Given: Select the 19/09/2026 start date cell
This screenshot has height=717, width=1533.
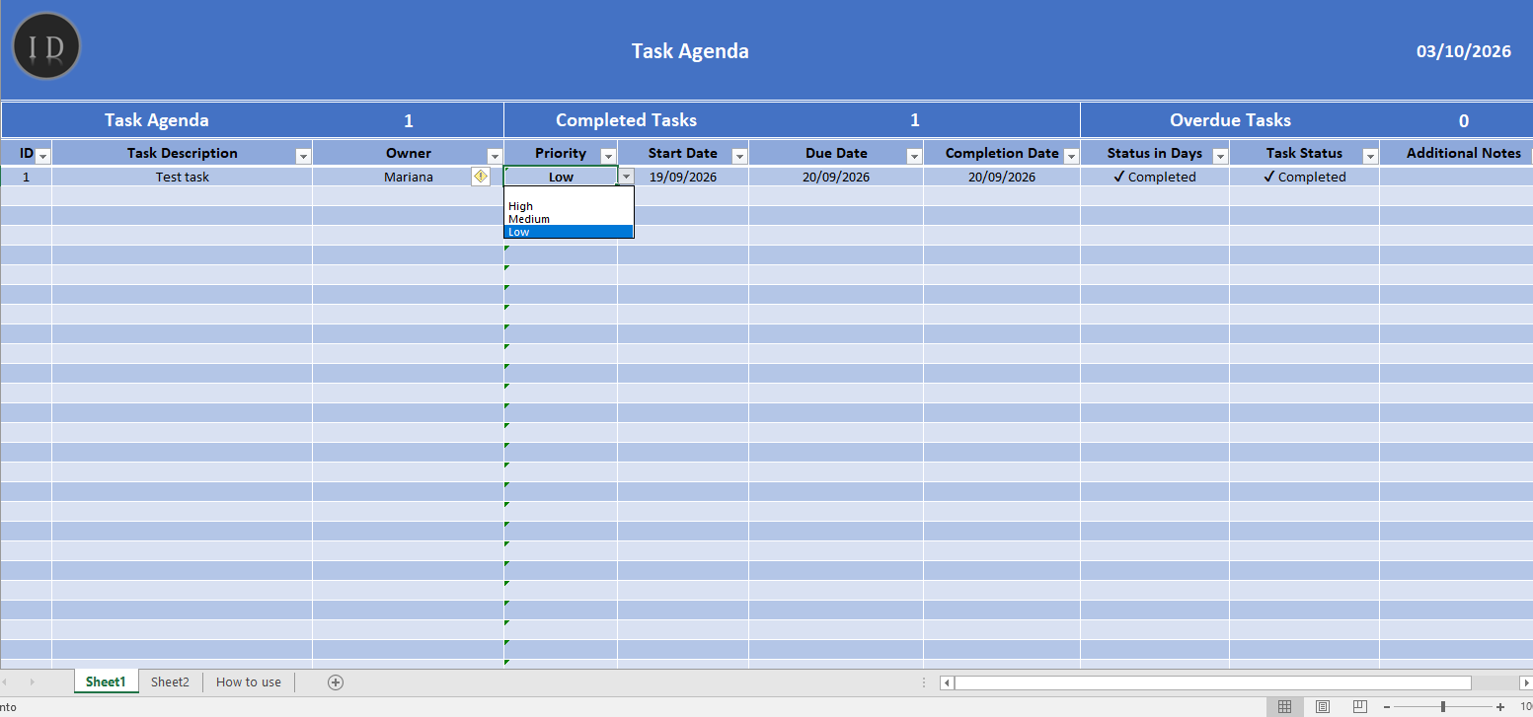Looking at the screenshot, I should point(683,178).
